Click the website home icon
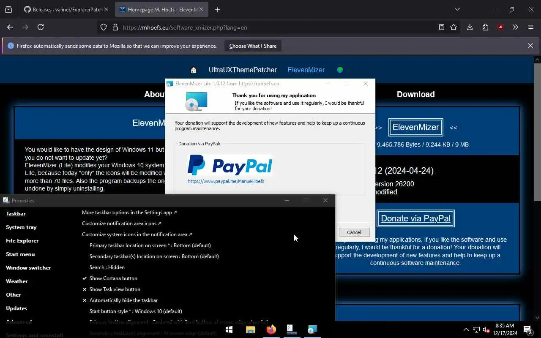541x338 pixels. (x=194, y=70)
